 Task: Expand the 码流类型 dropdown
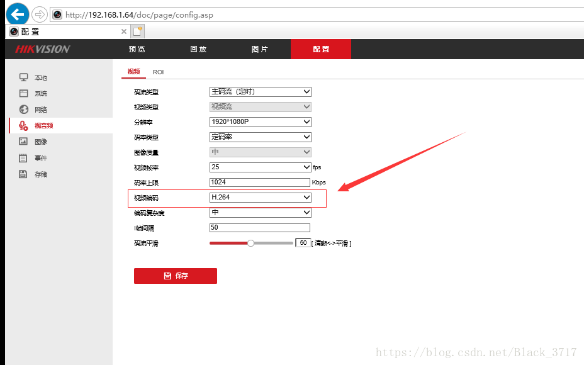261,92
